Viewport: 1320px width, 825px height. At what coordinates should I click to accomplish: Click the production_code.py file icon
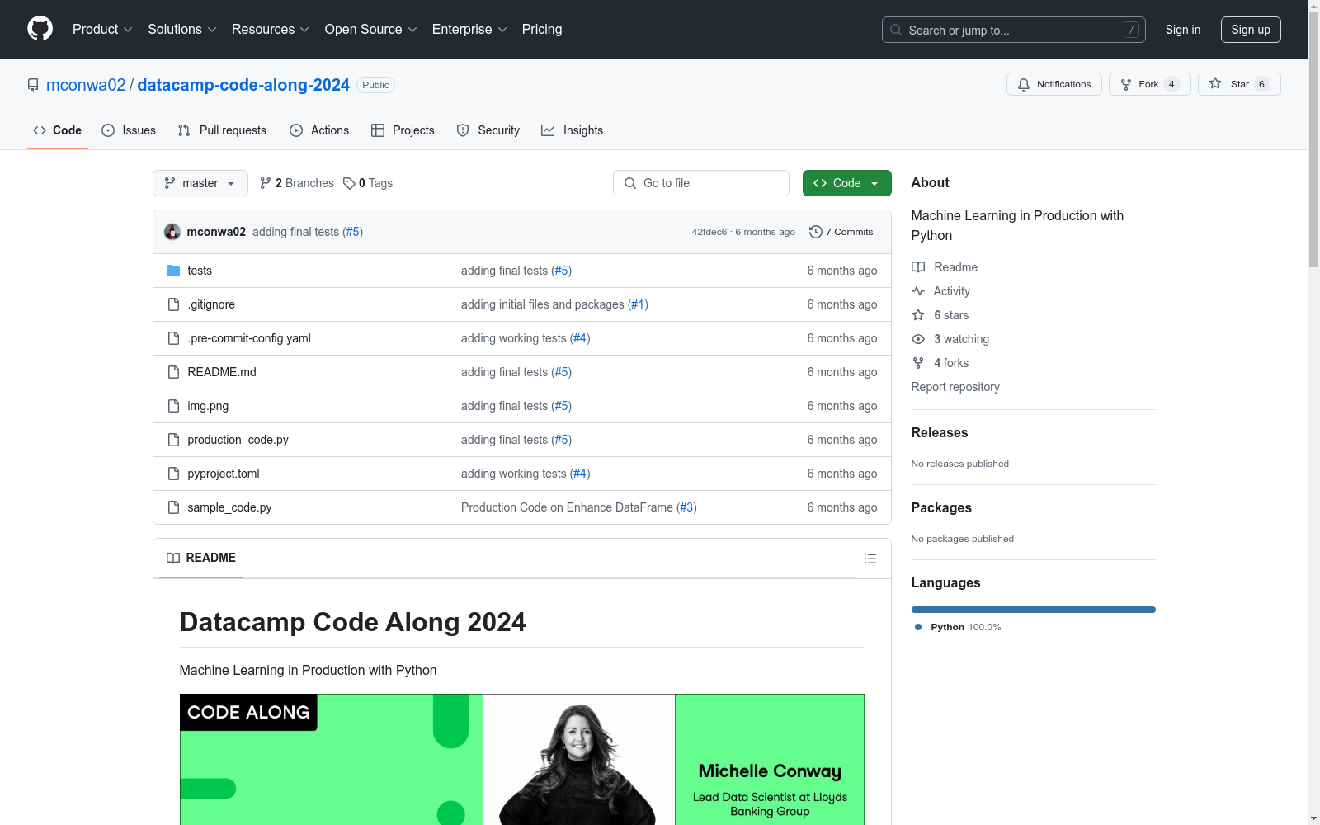point(173,440)
